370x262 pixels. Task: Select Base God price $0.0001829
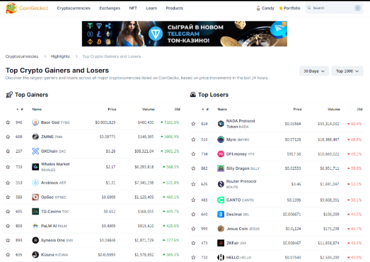pyautogui.click(x=105, y=123)
